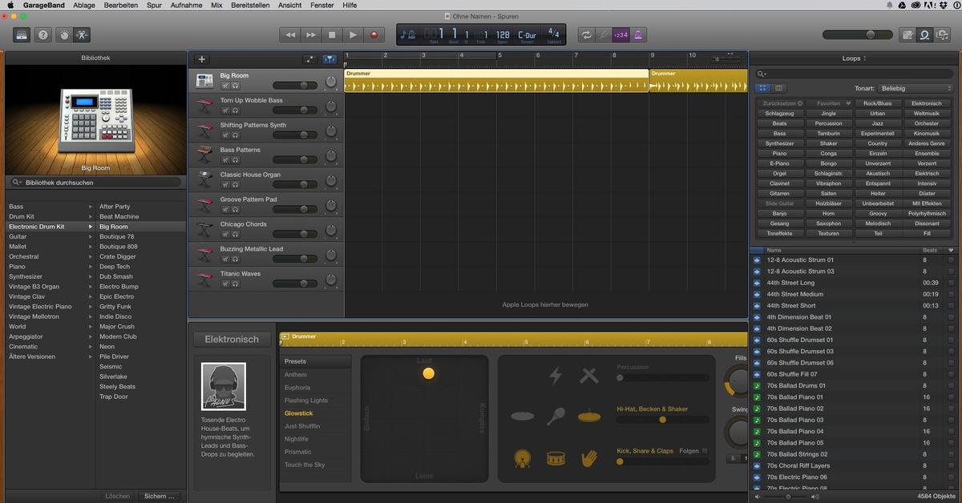Viewport: 962px width, 503px height.
Task: Toggle the 1234 Count-in button
Action: [621, 35]
